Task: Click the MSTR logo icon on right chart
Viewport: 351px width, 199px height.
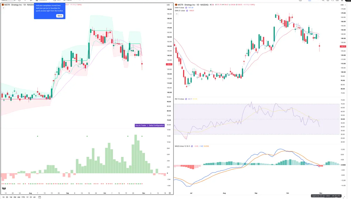Action: (x=176, y=5)
